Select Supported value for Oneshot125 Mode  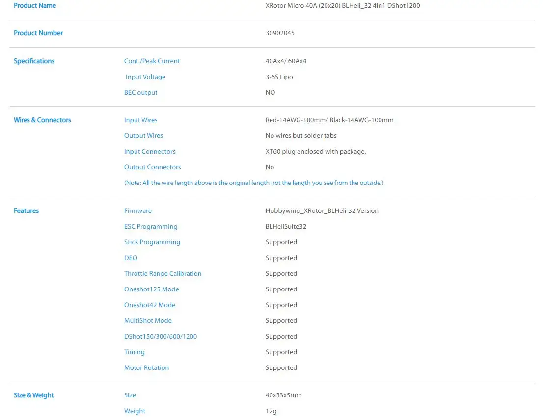(281, 289)
